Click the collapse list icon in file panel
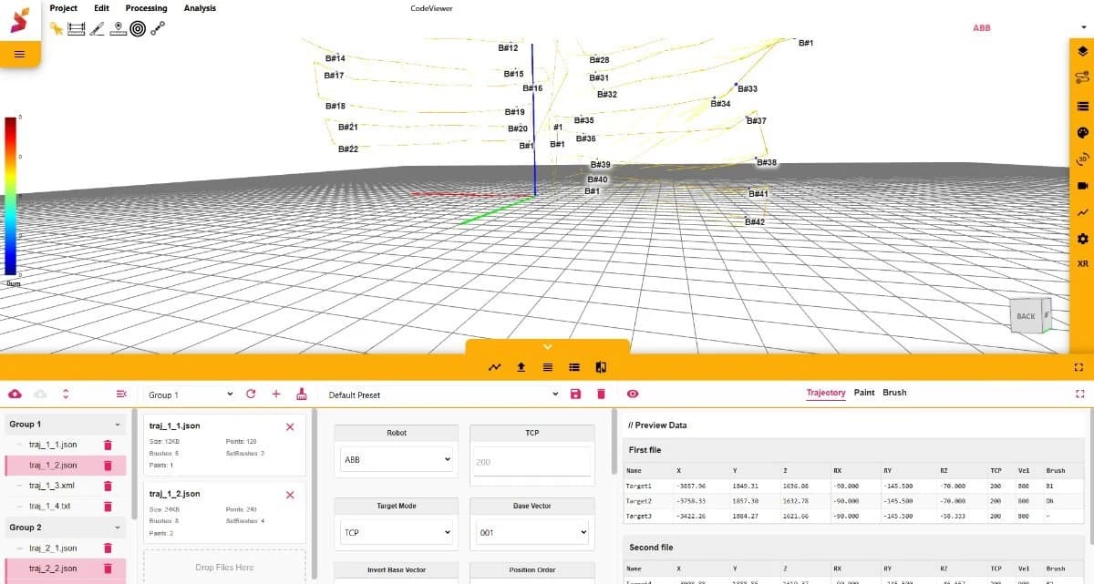 [x=121, y=394]
